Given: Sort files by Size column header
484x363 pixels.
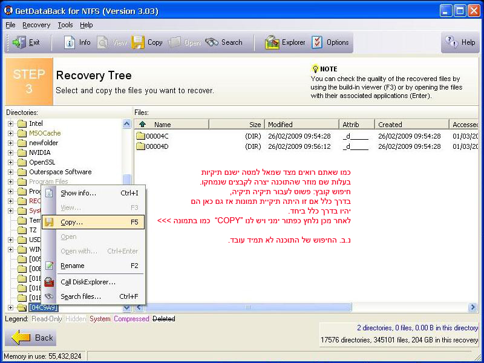Looking at the screenshot, I should coord(237,125).
